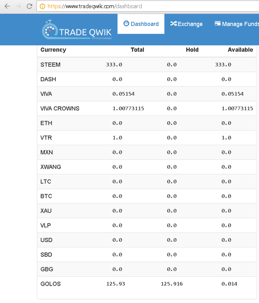This screenshot has height=303, width=259.
Task: Open the Dashboard tab
Action: click(141, 24)
